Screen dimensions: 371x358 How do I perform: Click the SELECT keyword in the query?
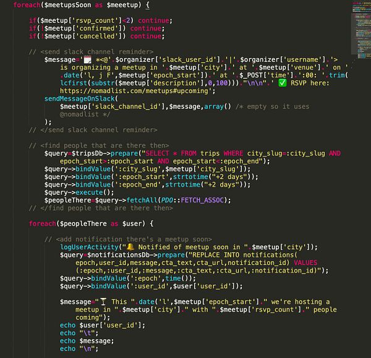[157, 154]
